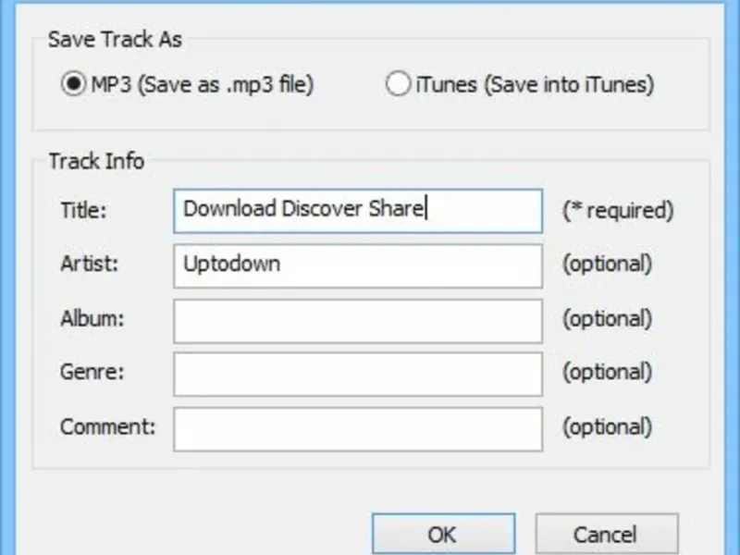Screen dimensions: 740x555
Task: Focus the Title field containing Download Discover Share
Action: (x=358, y=211)
